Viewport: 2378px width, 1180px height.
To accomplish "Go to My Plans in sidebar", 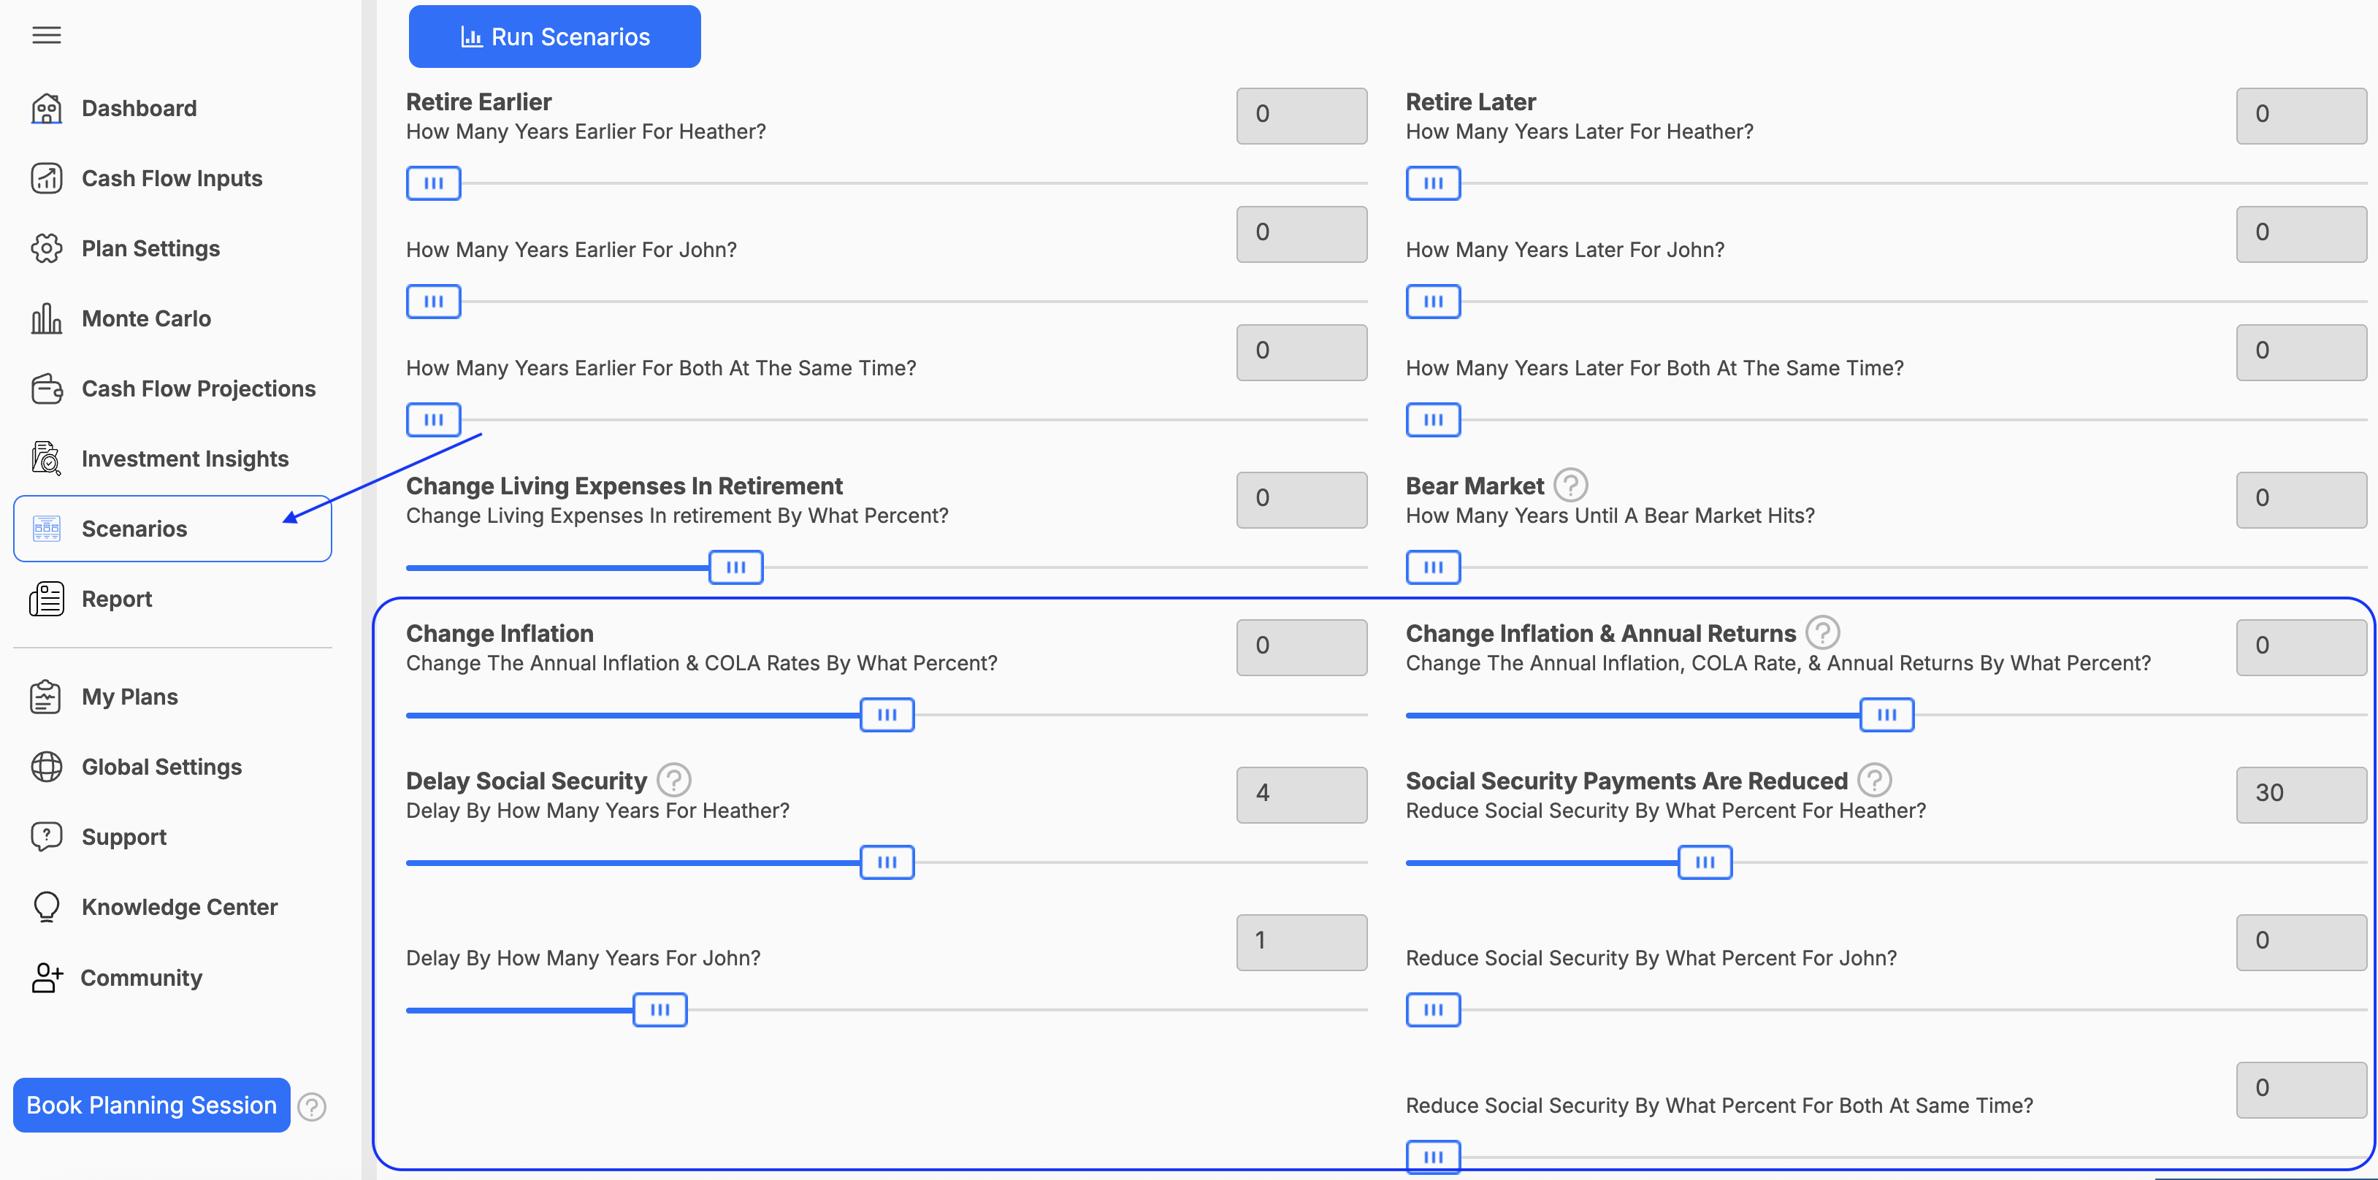I will pos(129,697).
